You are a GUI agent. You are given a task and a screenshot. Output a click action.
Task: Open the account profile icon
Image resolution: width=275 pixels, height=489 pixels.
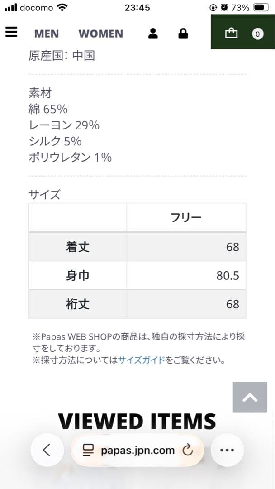click(153, 33)
